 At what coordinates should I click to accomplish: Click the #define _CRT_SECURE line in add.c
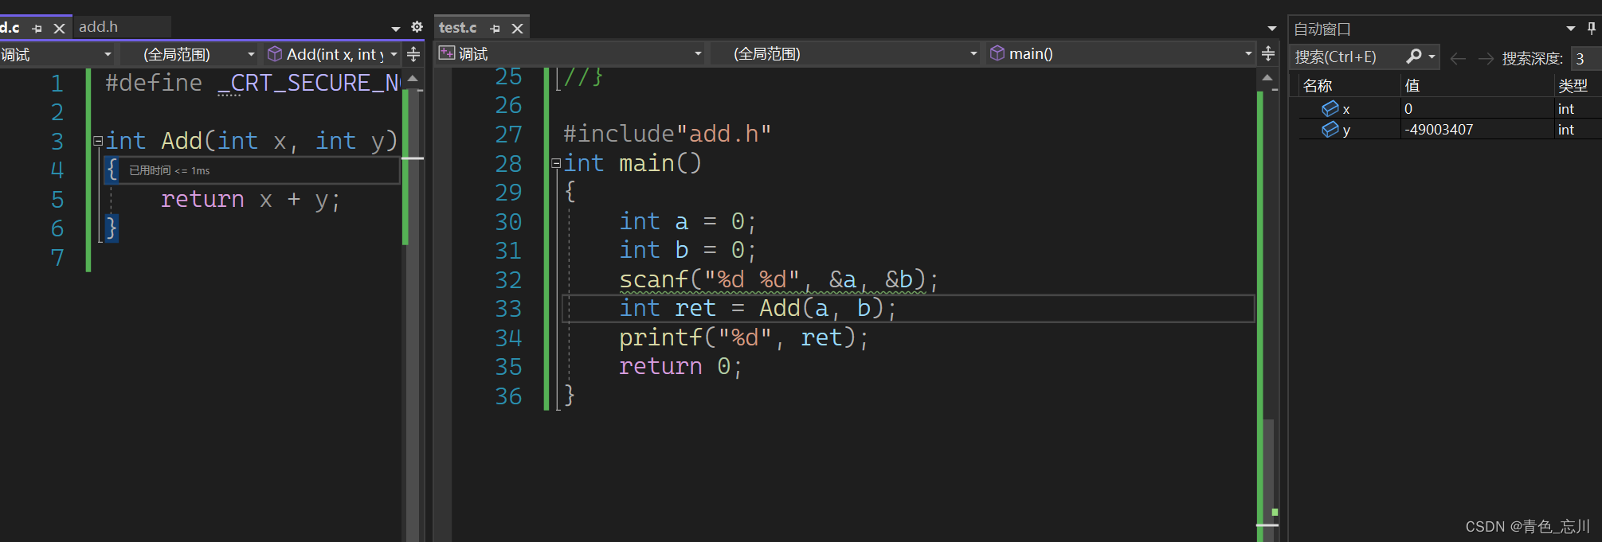pos(253,83)
